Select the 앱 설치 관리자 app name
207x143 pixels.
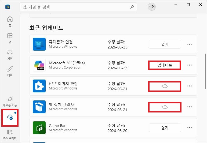pos(61,104)
